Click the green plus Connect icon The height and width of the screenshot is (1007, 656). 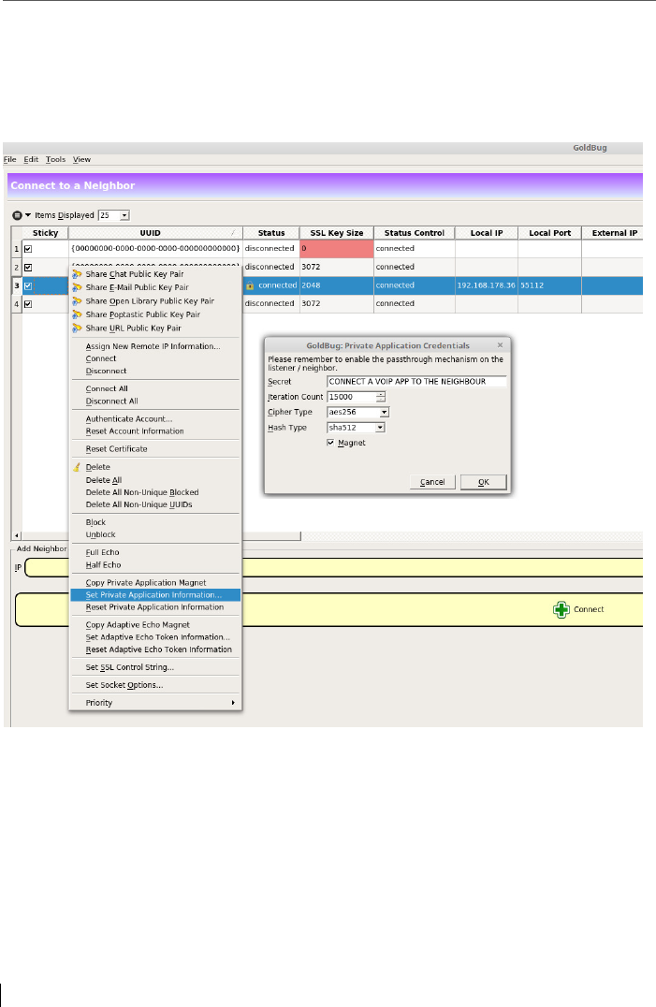point(561,609)
